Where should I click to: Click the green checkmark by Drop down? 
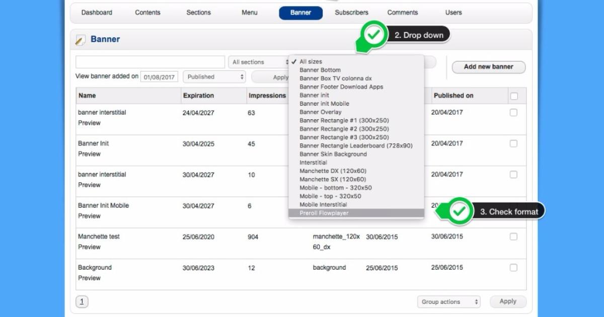click(373, 35)
